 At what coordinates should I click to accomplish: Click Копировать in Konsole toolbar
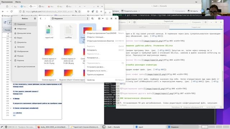(x=179, y=11)
